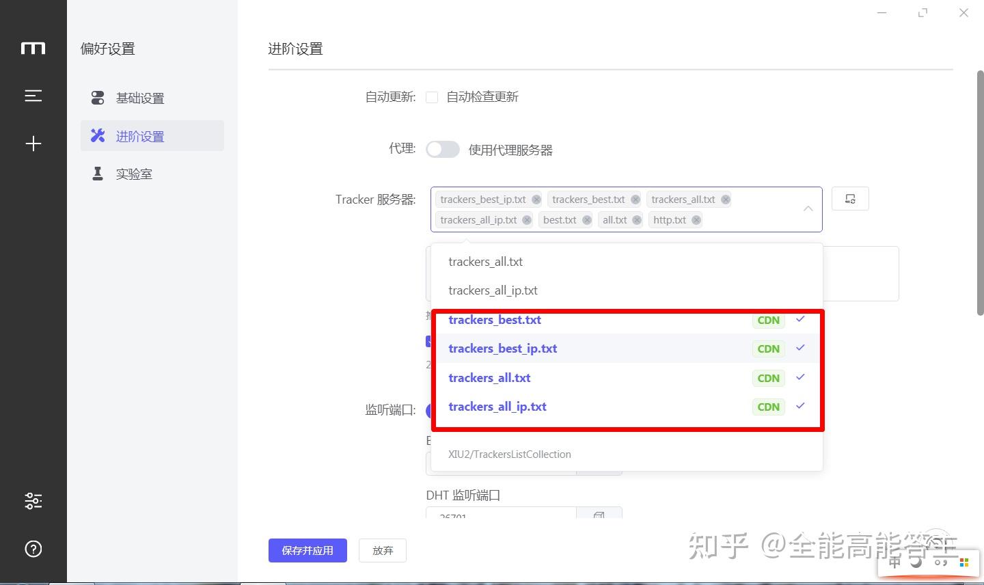The width and height of the screenshot is (984, 585).
Task: Open the task list via the hamburger icon
Action: click(x=33, y=95)
